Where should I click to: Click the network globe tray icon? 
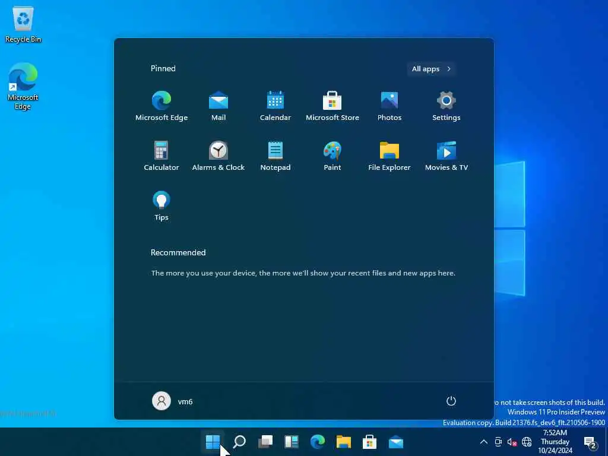pos(527,442)
